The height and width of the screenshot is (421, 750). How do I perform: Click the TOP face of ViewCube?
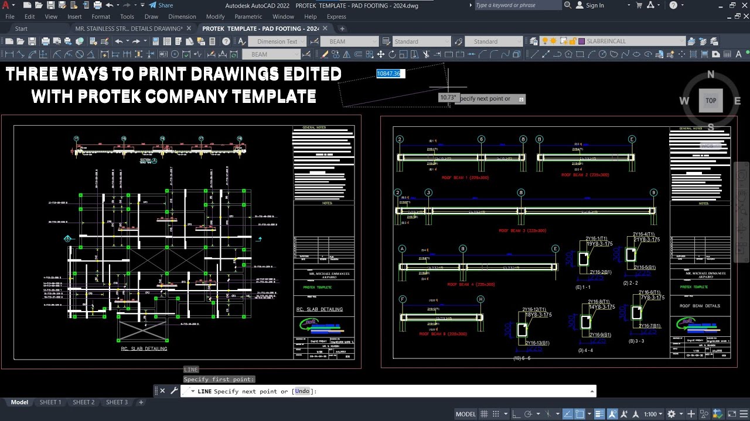point(711,101)
